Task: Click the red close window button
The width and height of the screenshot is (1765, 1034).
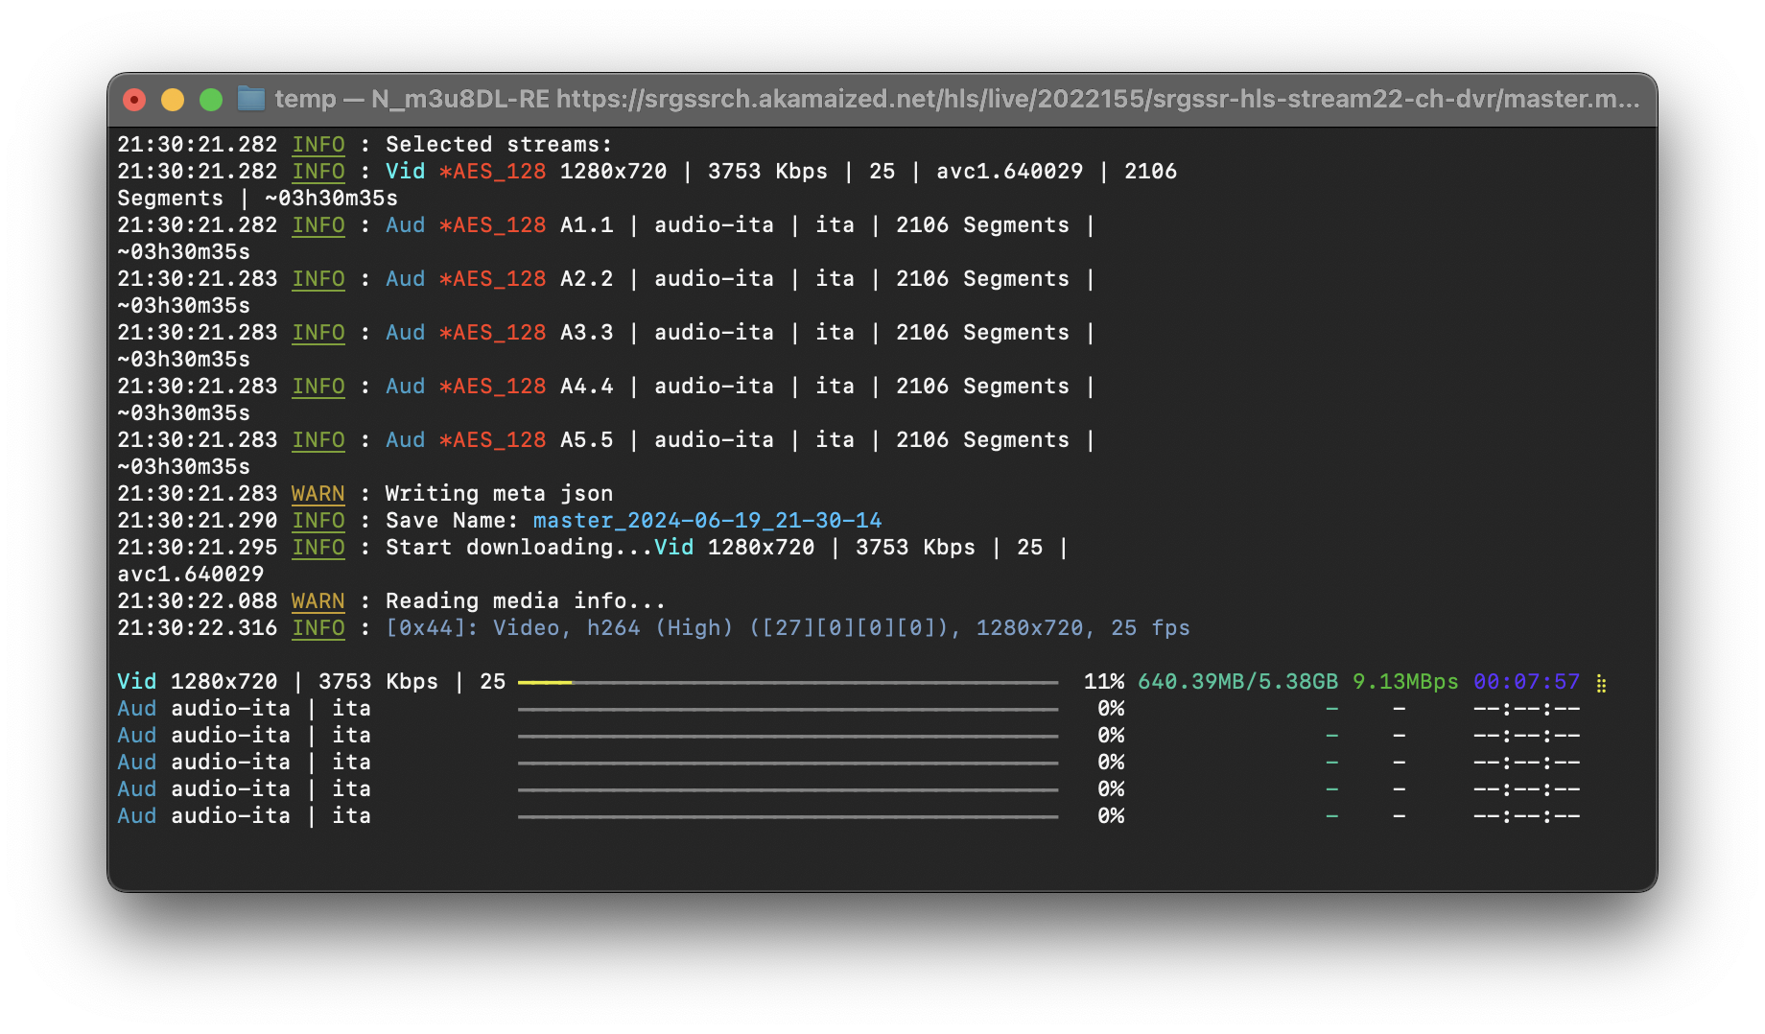Action: click(134, 100)
